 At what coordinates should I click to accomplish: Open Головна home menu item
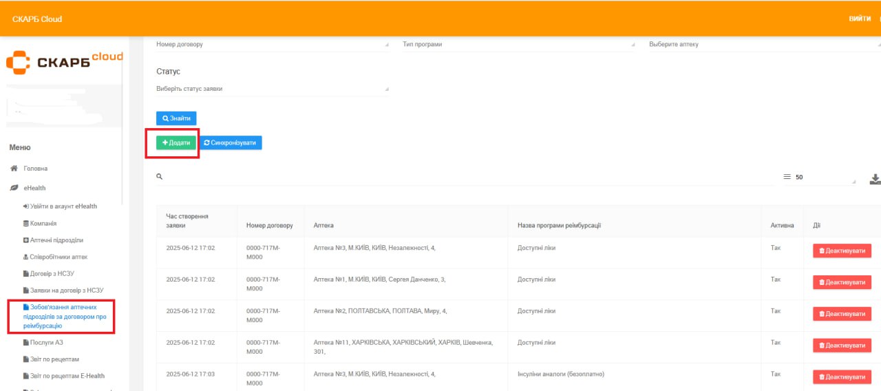tap(35, 169)
